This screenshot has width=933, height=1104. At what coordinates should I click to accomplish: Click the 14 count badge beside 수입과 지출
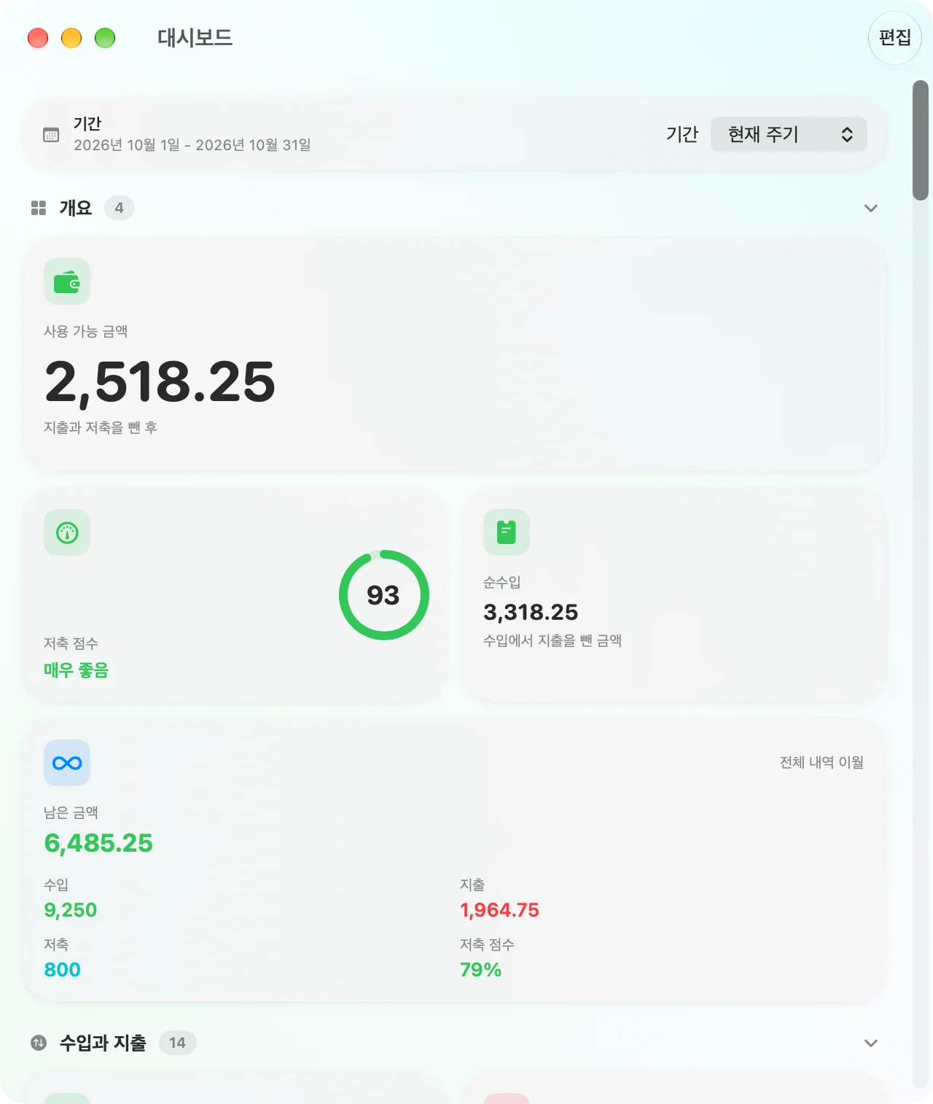click(177, 1043)
